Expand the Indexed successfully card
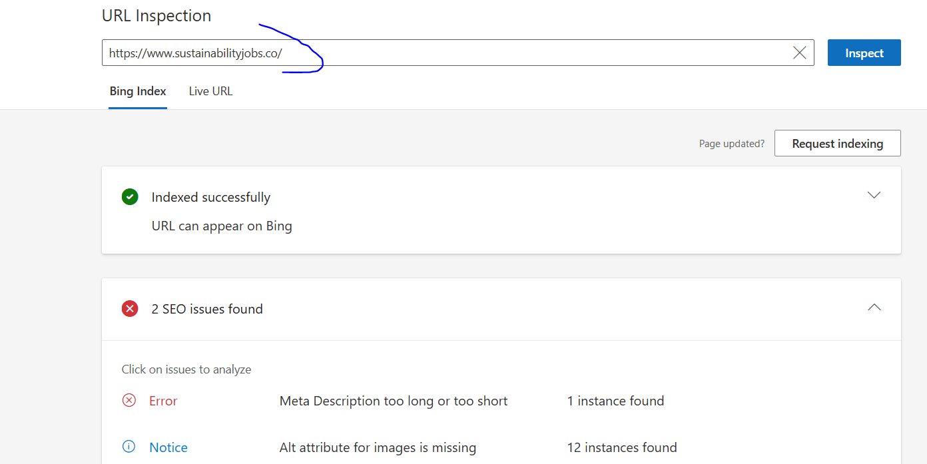Screen dimensions: 927x464 click(x=874, y=195)
